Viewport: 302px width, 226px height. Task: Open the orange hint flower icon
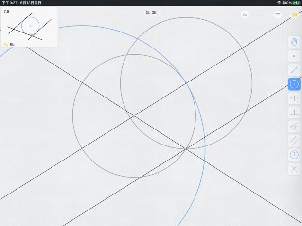point(294,15)
